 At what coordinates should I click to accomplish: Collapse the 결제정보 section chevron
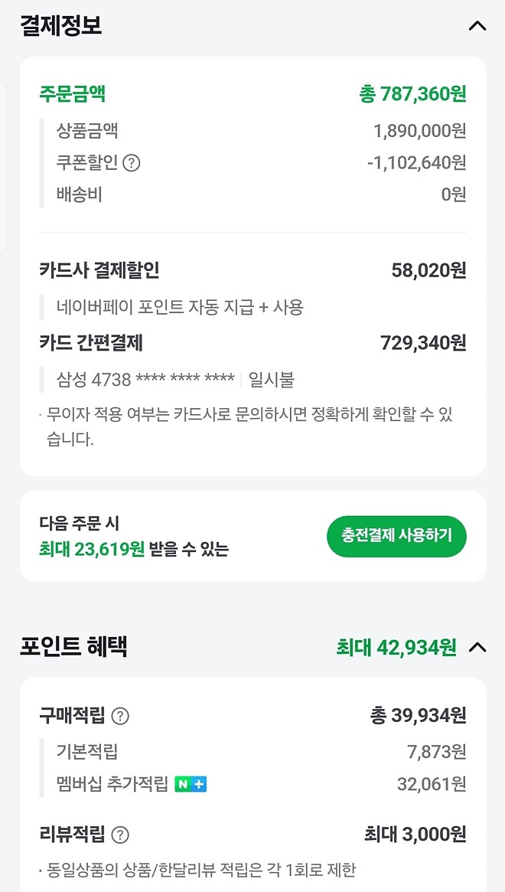pos(477,25)
